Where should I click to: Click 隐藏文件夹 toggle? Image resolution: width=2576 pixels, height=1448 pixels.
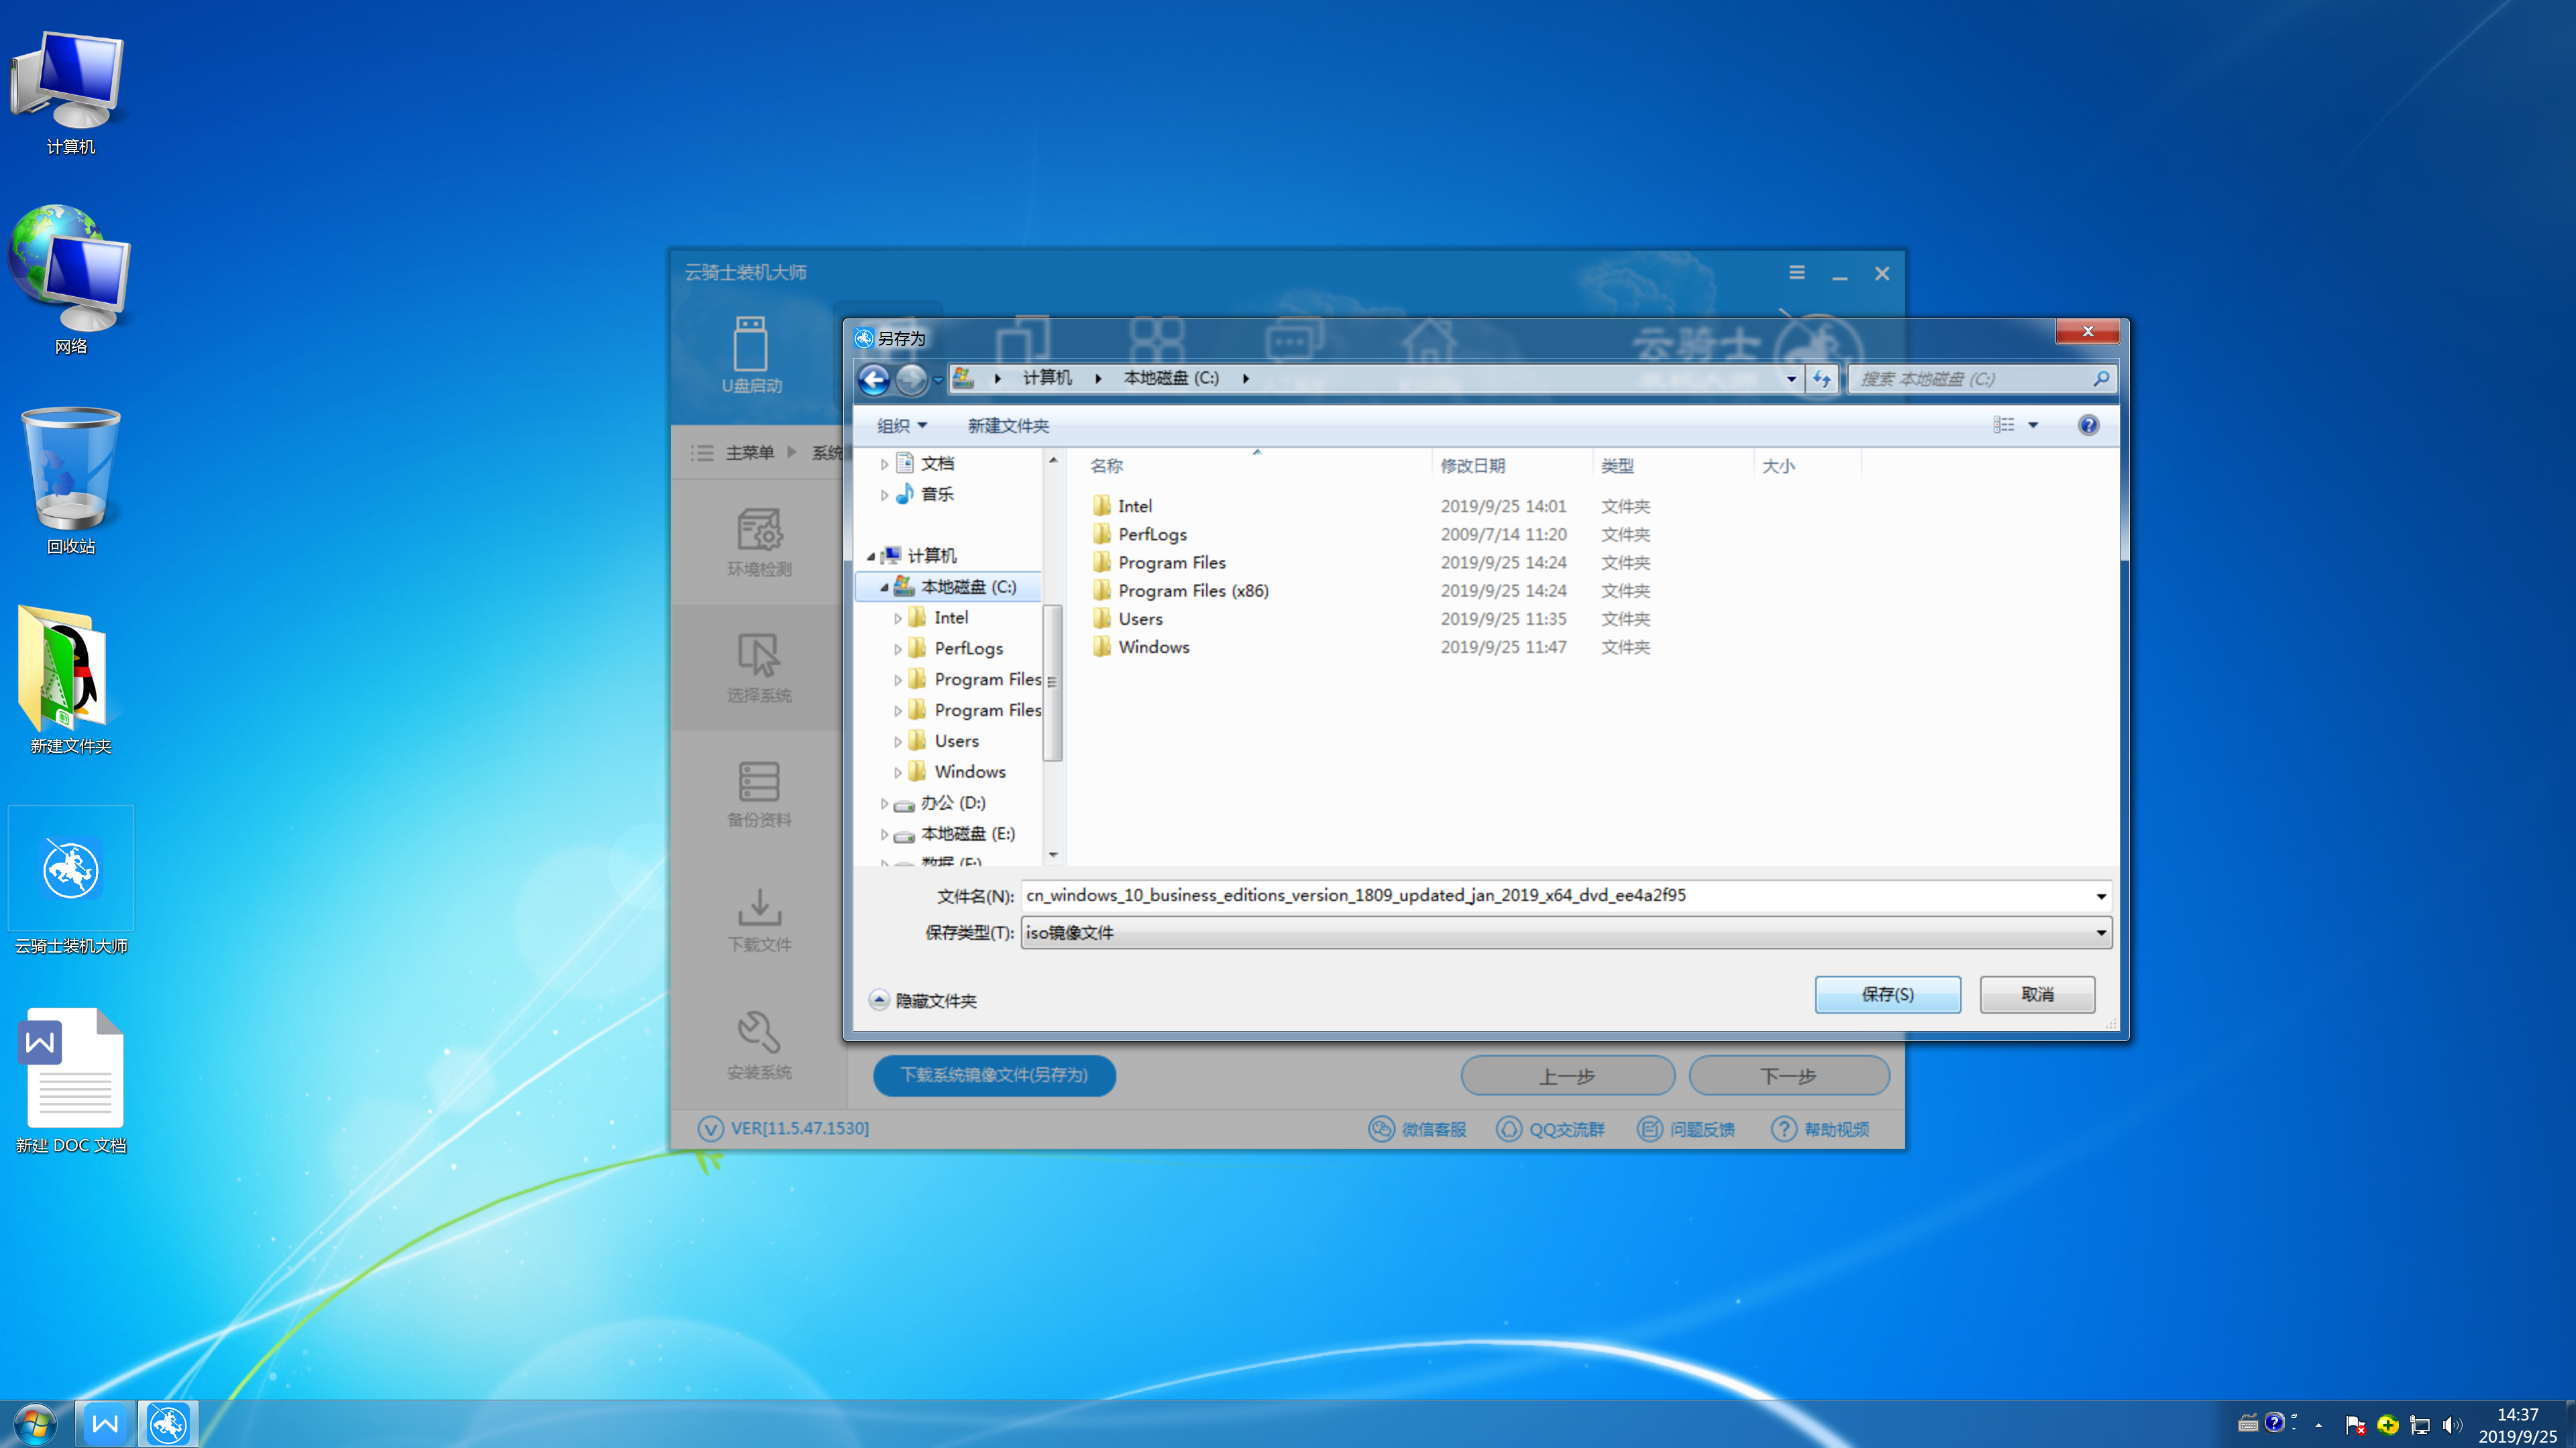pyautogui.click(x=924, y=1000)
